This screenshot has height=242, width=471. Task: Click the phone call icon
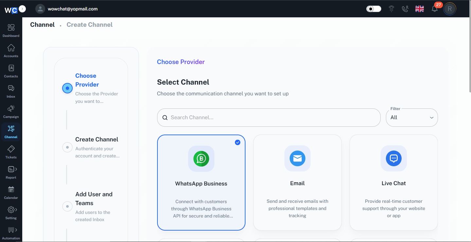tap(405, 9)
